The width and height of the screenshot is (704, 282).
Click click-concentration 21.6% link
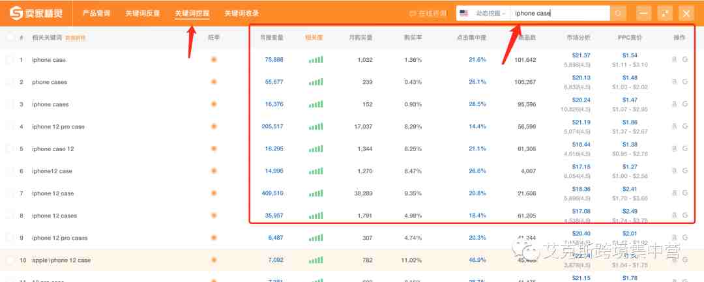point(477,60)
